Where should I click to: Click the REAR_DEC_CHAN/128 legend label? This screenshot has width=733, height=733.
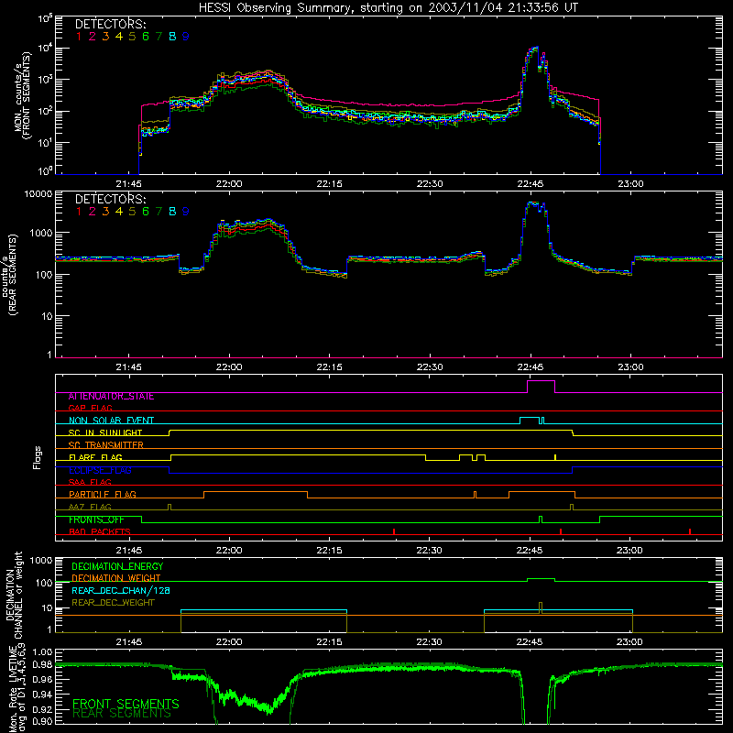pos(121,591)
